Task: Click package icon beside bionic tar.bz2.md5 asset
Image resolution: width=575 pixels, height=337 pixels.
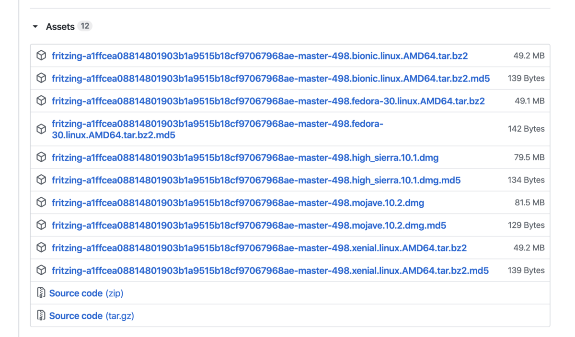Action: (41, 78)
